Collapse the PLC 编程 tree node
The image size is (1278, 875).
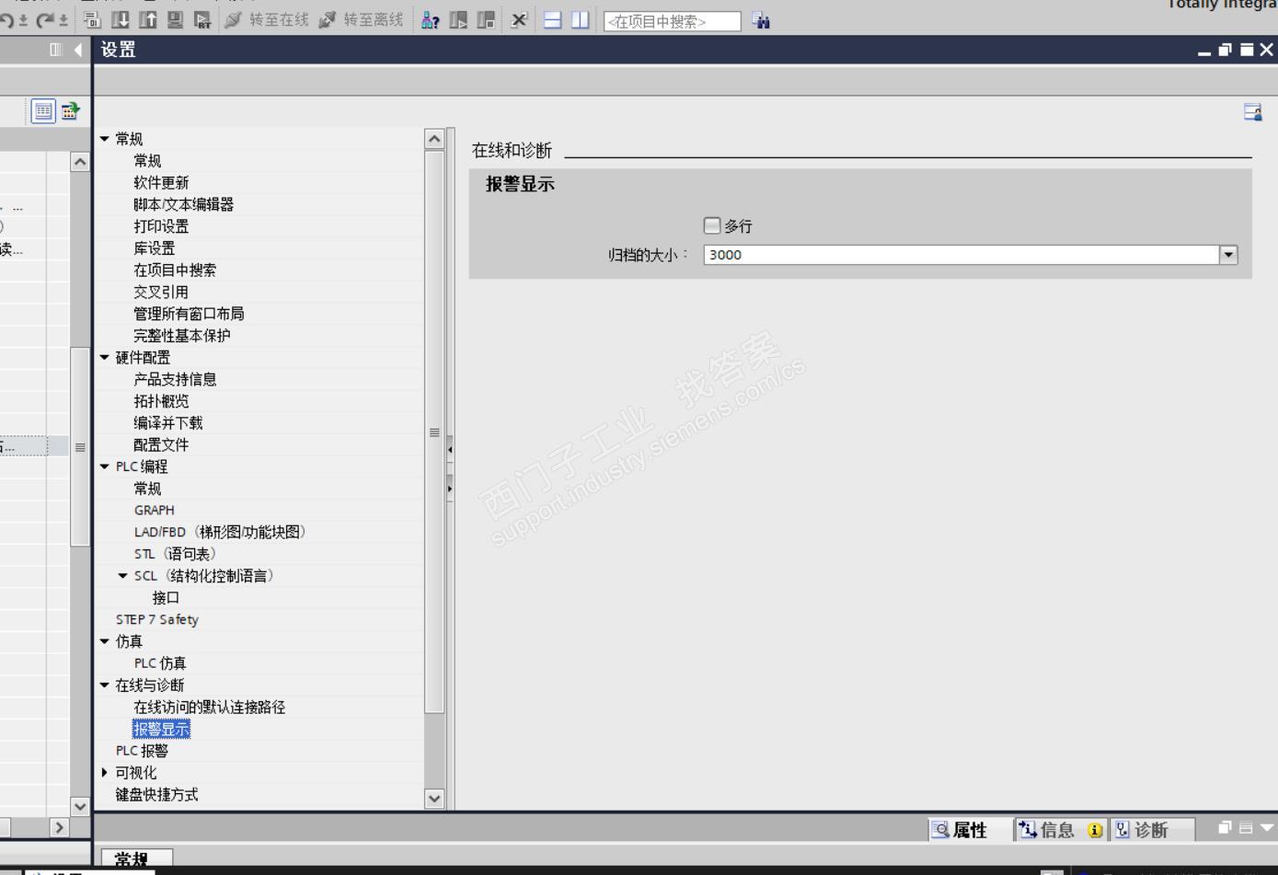[x=104, y=466]
